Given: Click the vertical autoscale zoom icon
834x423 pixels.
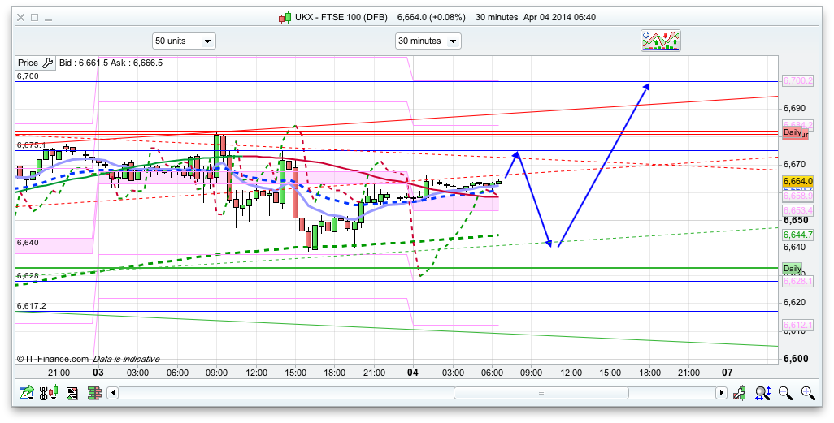Looking at the screenshot, I should tap(762, 393).
